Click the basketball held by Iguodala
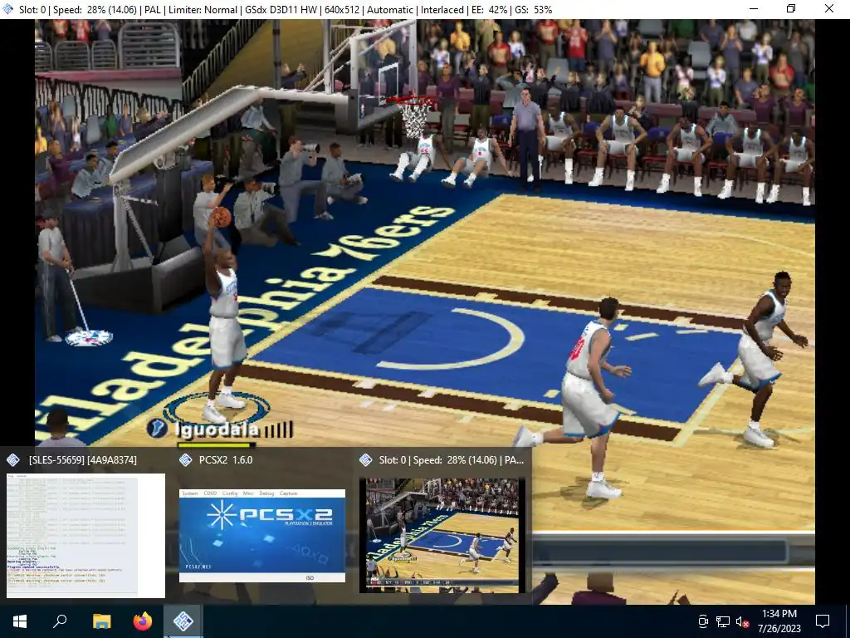The width and height of the screenshot is (850, 638). 220,217
